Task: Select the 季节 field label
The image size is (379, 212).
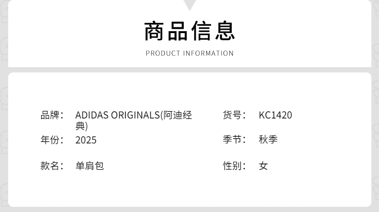Action: [x=234, y=140]
